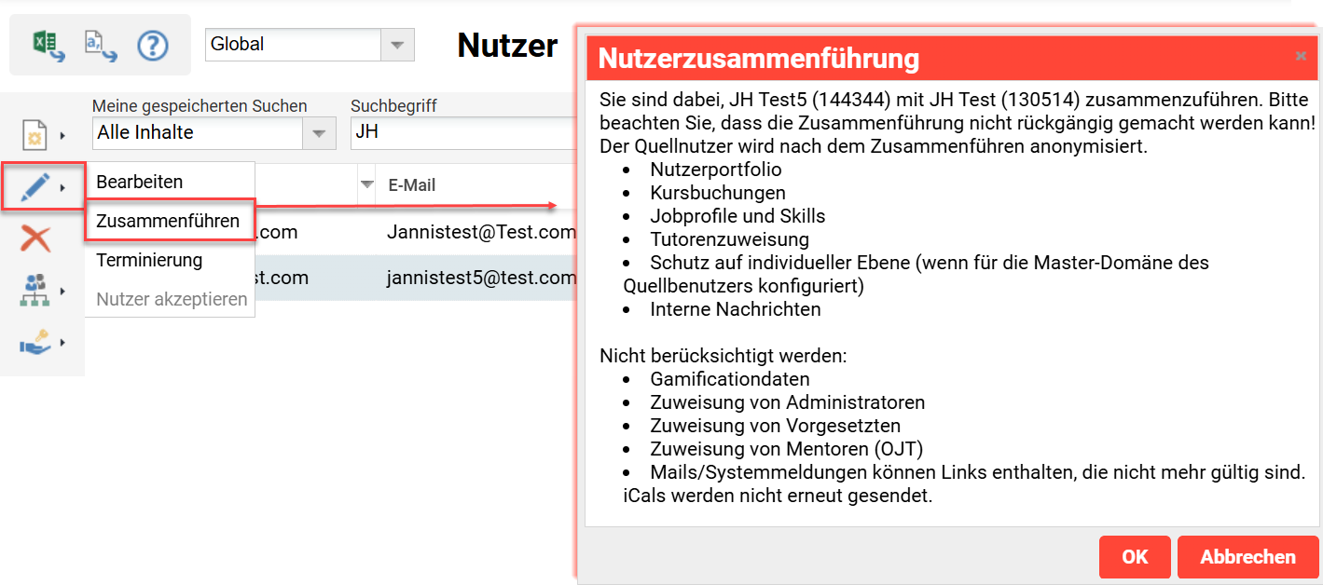Image resolution: width=1323 pixels, height=585 pixels.
Task: Cancel the merge with Abbrechen
Action: pyautogui.click(x=1247, y=557)
